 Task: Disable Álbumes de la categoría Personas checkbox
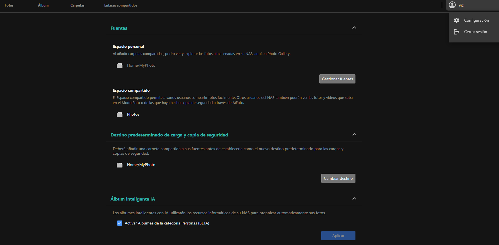[120, 223]
